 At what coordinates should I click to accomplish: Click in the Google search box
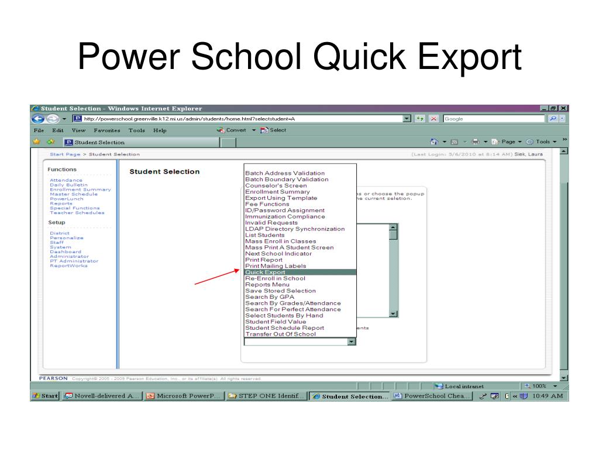point(494,119)
